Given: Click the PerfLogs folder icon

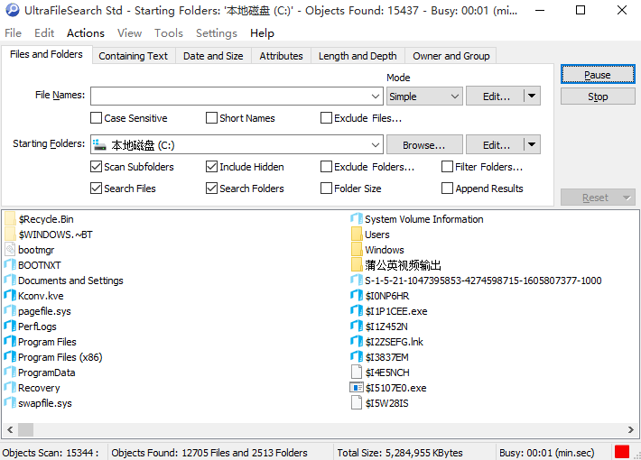Looking at the screenshot, I should [x=10, y=327].
